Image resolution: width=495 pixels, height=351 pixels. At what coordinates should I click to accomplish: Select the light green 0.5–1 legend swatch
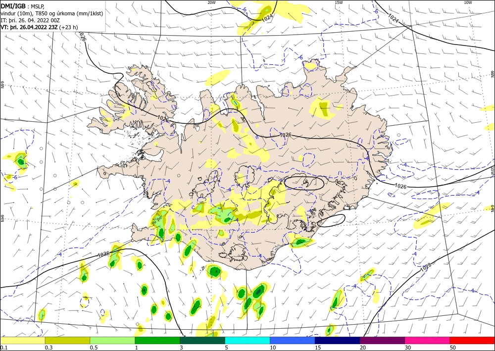coord(112,340)
